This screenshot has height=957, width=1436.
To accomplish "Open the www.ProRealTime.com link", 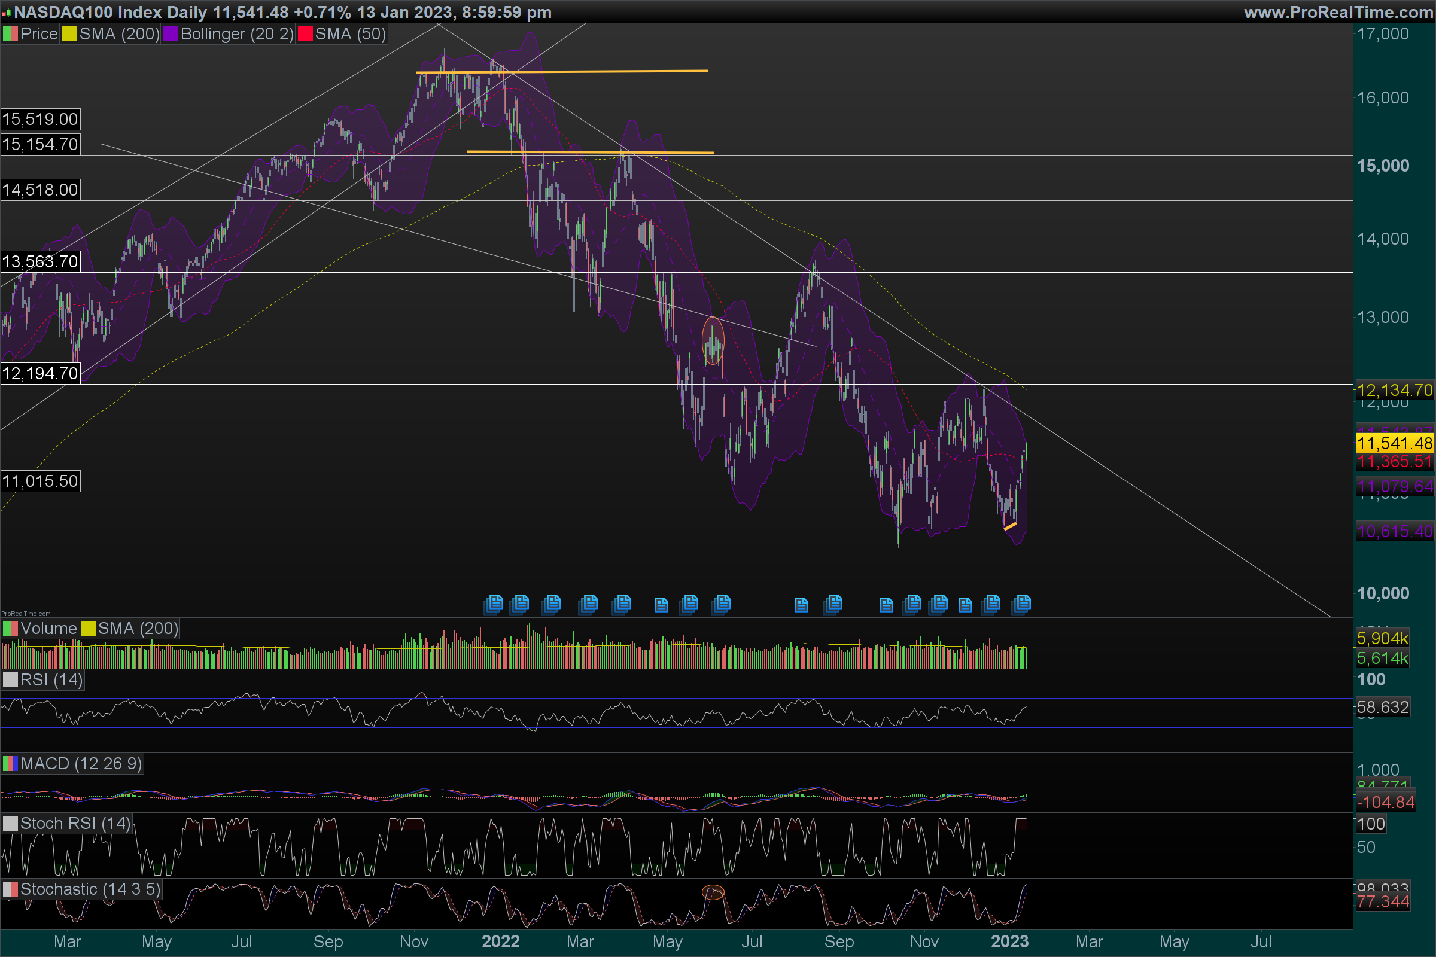I will [x=1338, y=12].
